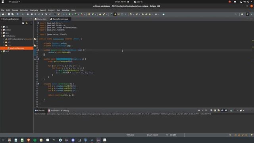This screenshot has height=143, width=254.
Task: Click the Eclipse application menu in top bar
Action: coord(14,2)
